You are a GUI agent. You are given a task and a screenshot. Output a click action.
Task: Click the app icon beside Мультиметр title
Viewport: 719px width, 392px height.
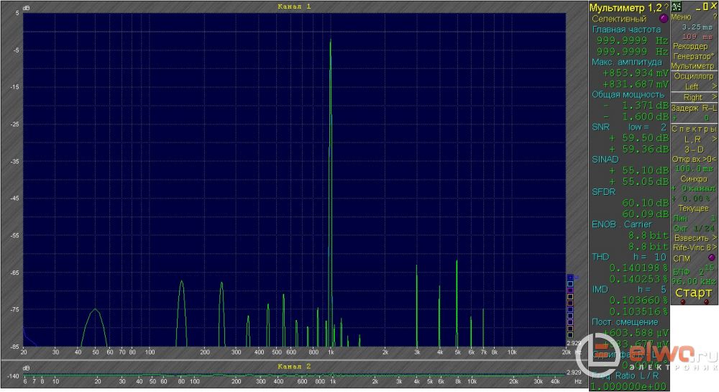(x=677, y=6)
